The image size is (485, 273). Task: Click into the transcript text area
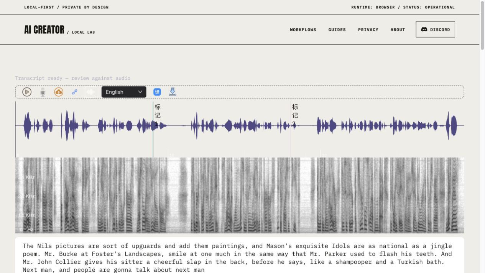[240, 255]
